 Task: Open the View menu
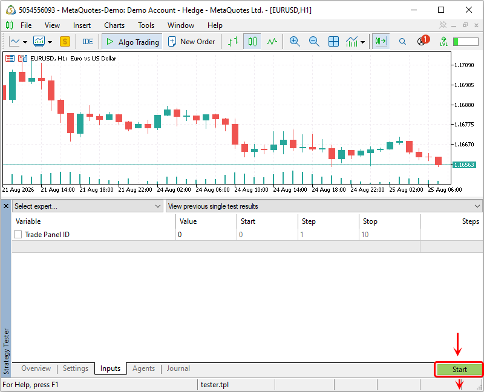point(52,25)
